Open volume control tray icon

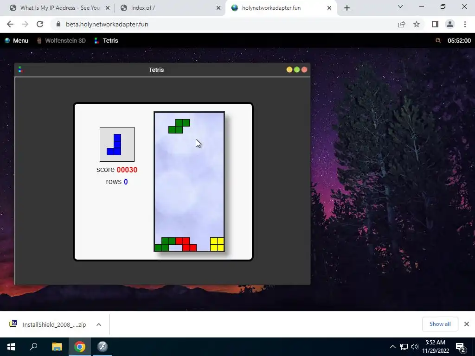(x=415, y=347)
